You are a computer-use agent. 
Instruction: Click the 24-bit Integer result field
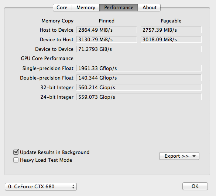click(139, 97)
